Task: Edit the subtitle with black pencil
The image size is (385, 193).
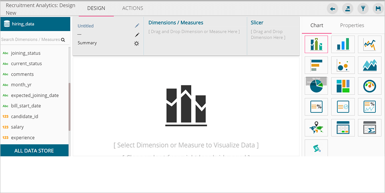Action: click(137, 35)
